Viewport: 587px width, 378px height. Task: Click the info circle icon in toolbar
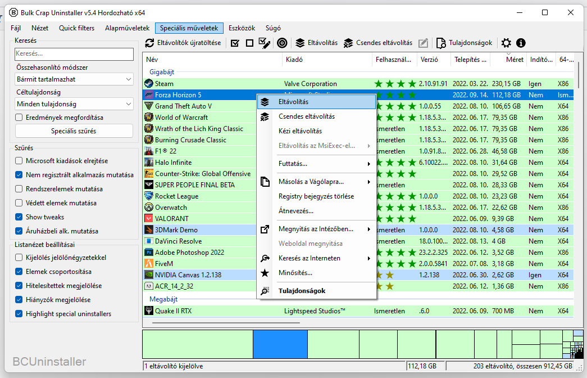pyautogui.click(x=521, y=43)
